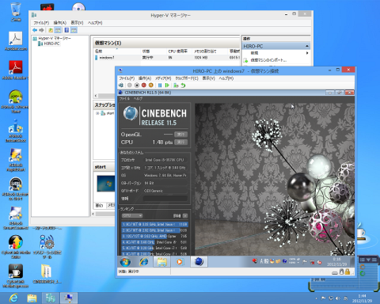Collapse the HIRO-PC section in Actions pane
Screen dimensions: 380x304
[x=307, y=46]
